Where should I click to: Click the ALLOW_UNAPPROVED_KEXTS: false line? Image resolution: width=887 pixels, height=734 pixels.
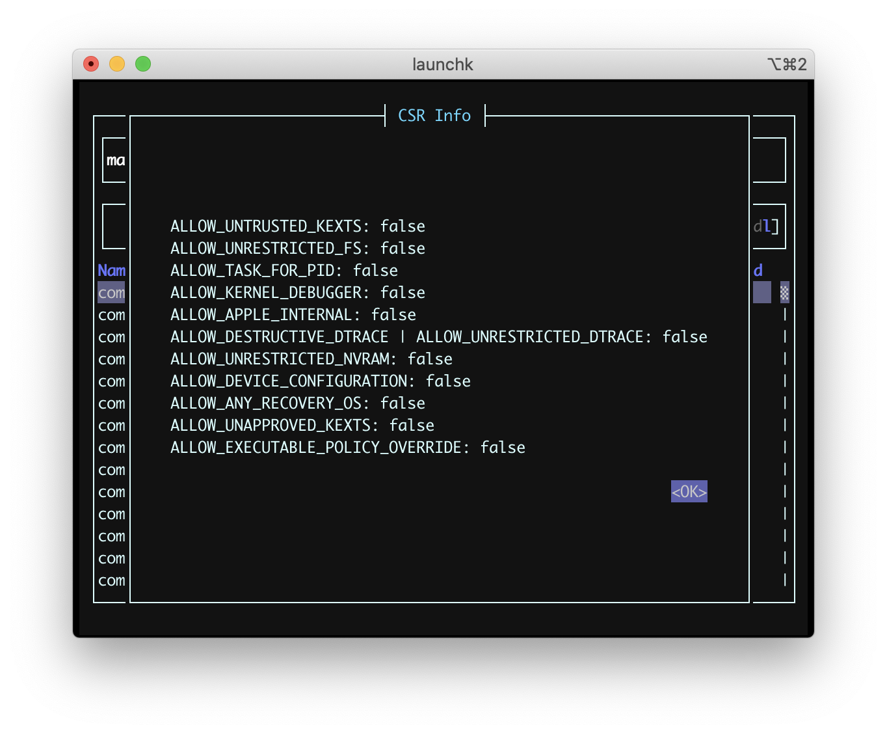302,426
